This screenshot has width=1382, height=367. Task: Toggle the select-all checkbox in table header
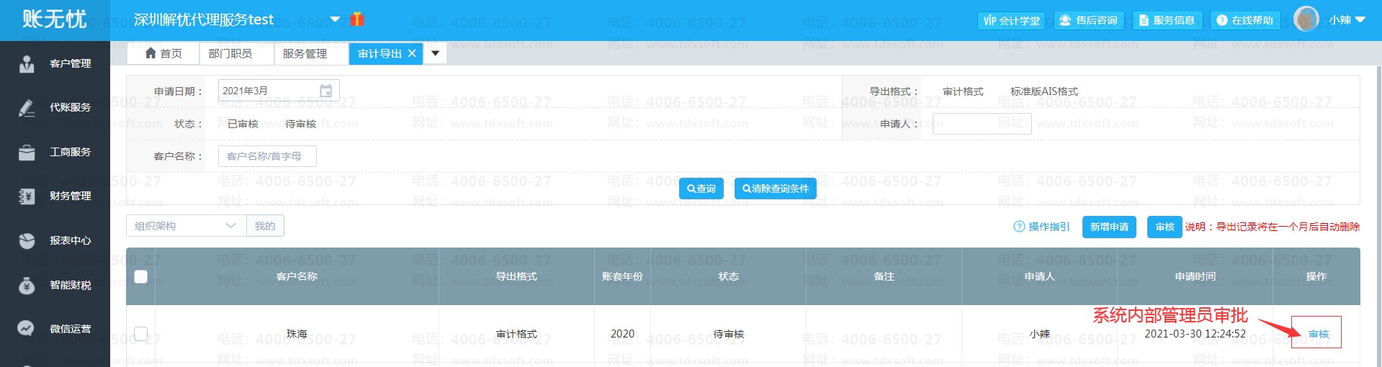[x=141, y=276]
